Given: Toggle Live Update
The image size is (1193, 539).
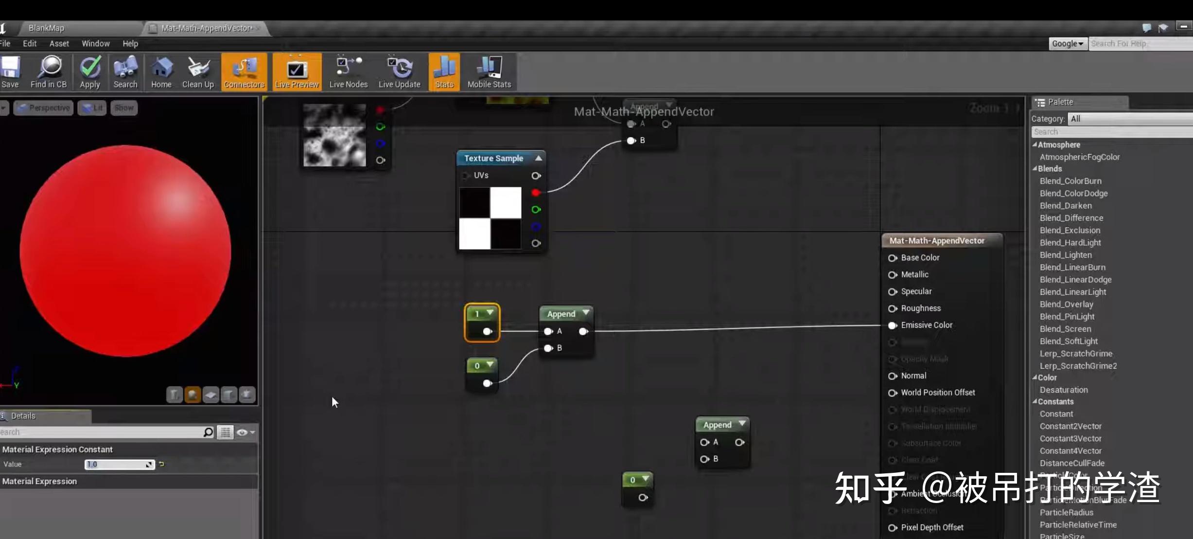Looking at the screenshot, I should (399, 72).
